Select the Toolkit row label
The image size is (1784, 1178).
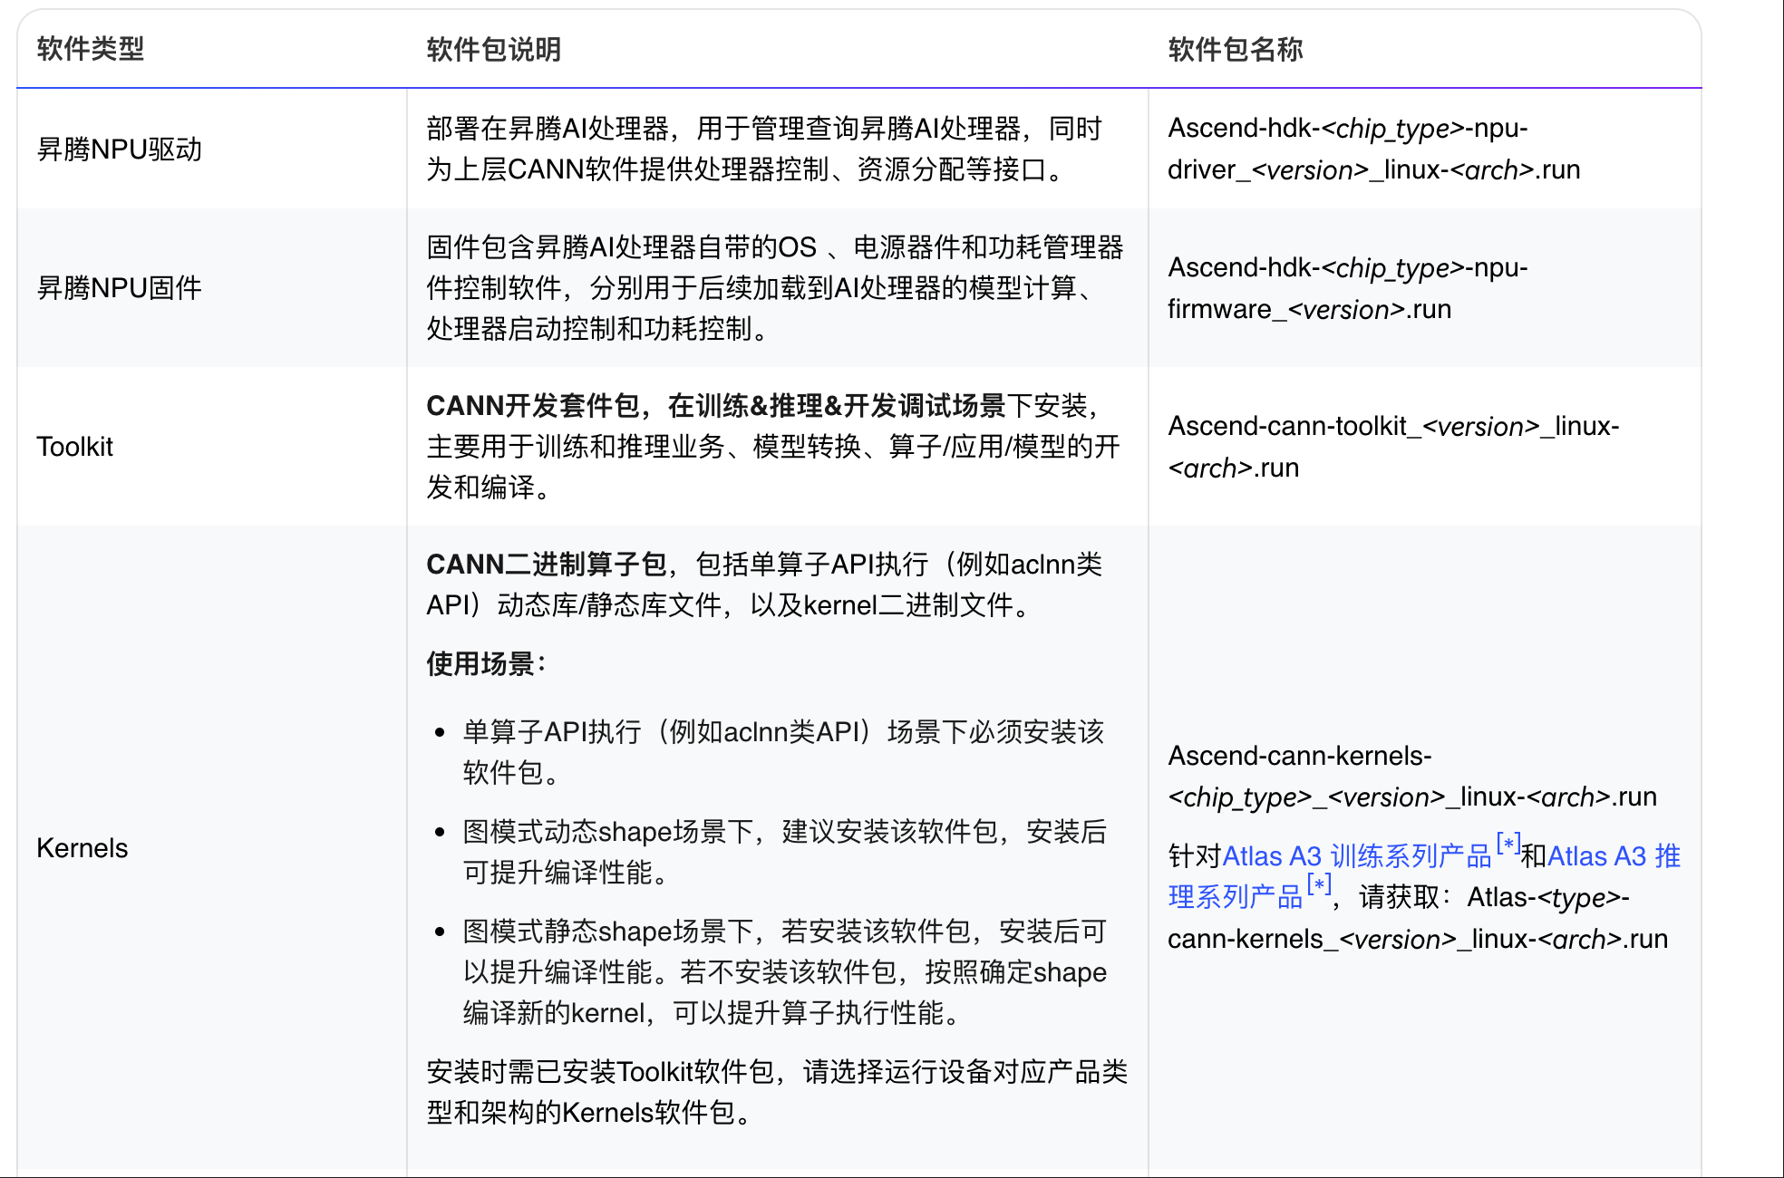75,447
